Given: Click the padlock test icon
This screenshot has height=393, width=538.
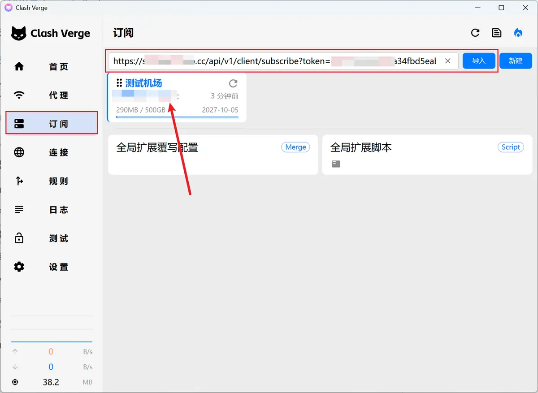Looking at the screenshot, I should click(19, 238).
